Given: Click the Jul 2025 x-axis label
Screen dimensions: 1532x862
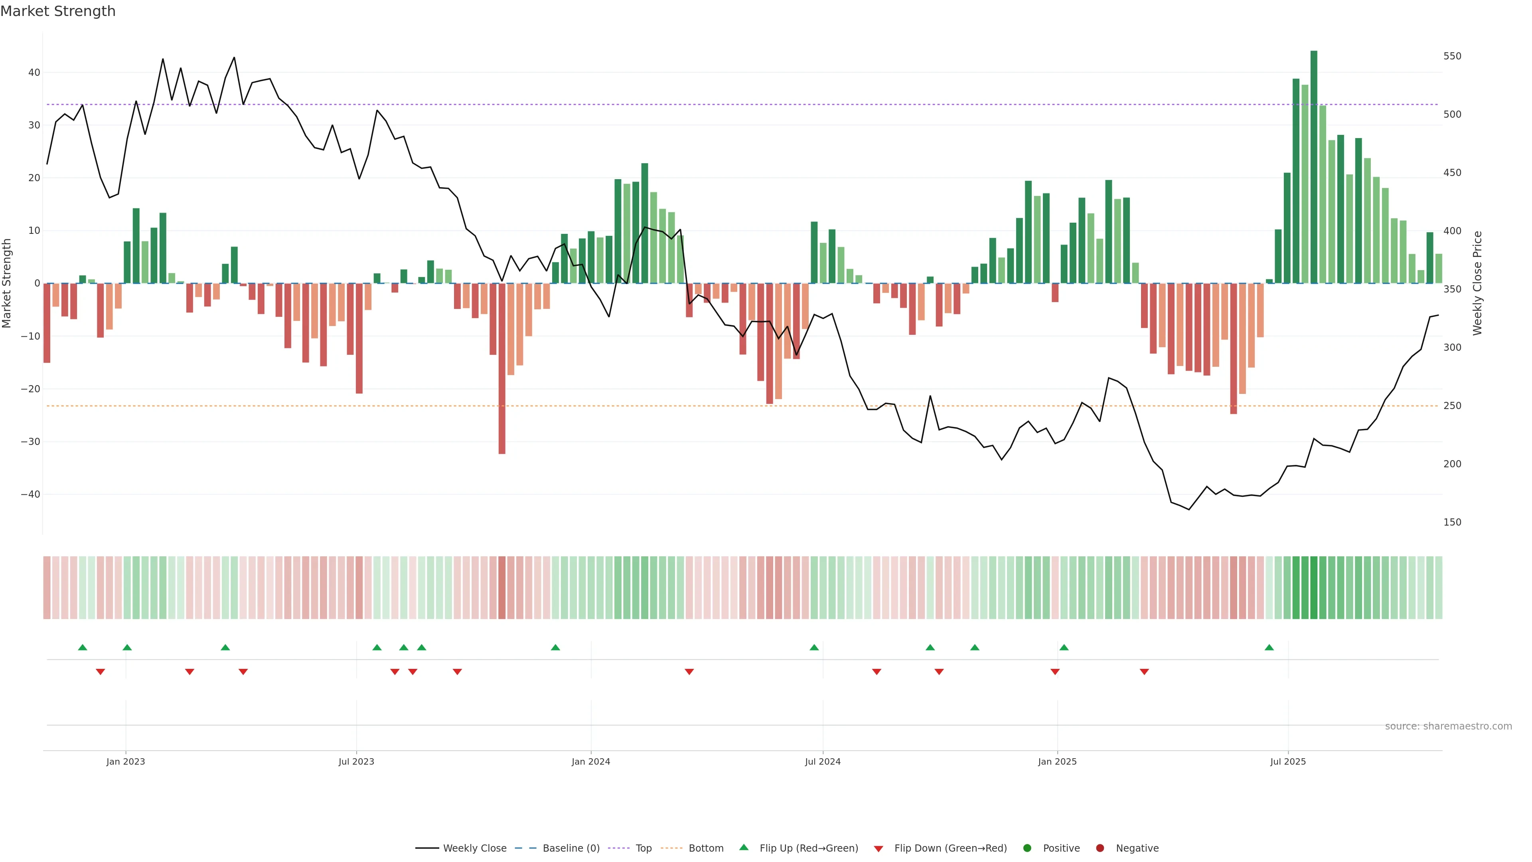Looking at the screenshot, I should point(1287,761).
